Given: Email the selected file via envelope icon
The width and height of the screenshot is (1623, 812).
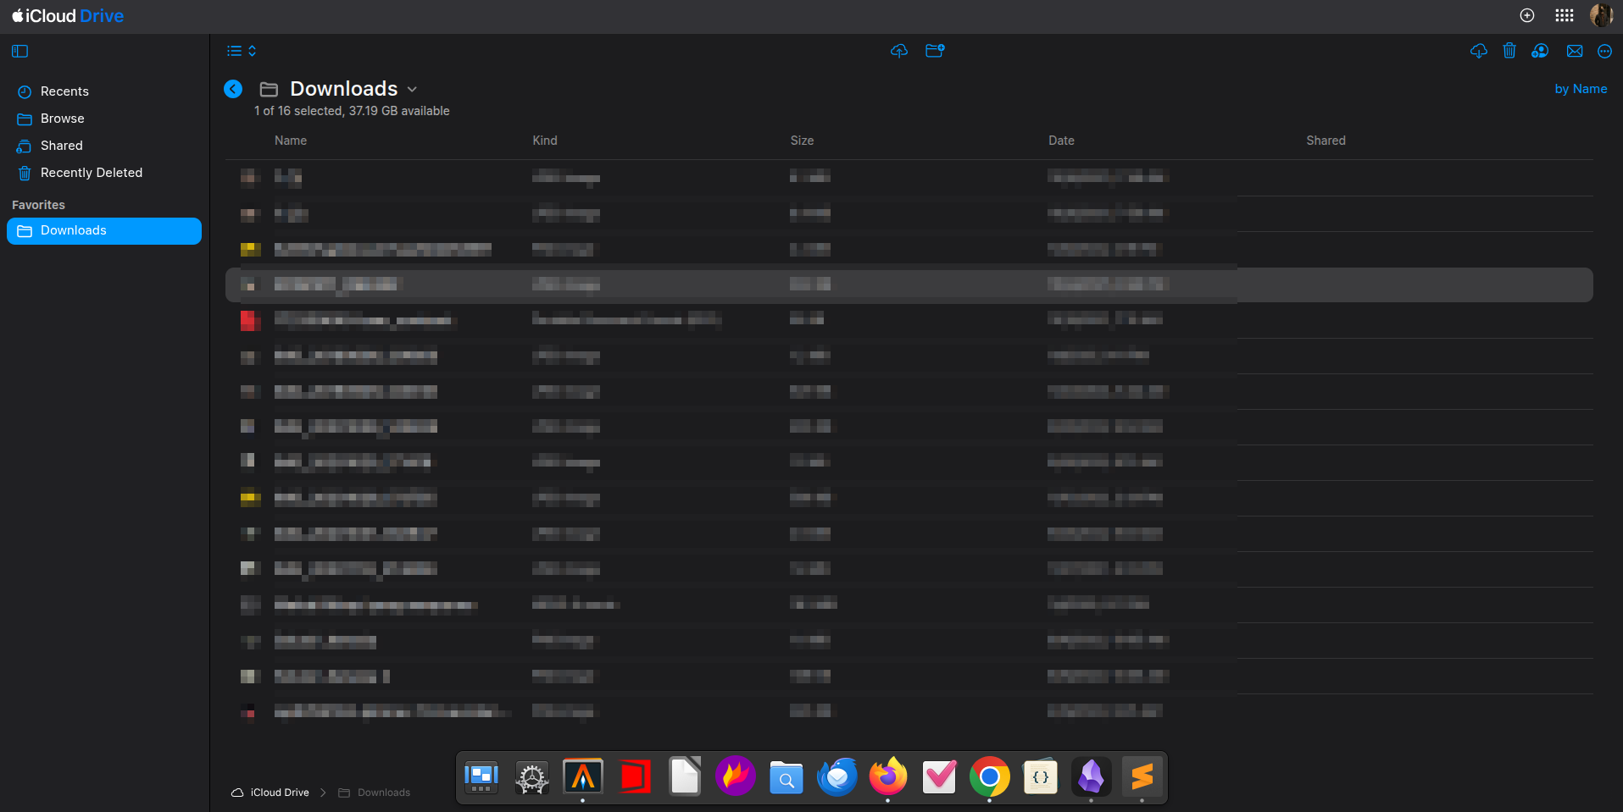Looking at the screenshot, I should [x=1575, y=51].
